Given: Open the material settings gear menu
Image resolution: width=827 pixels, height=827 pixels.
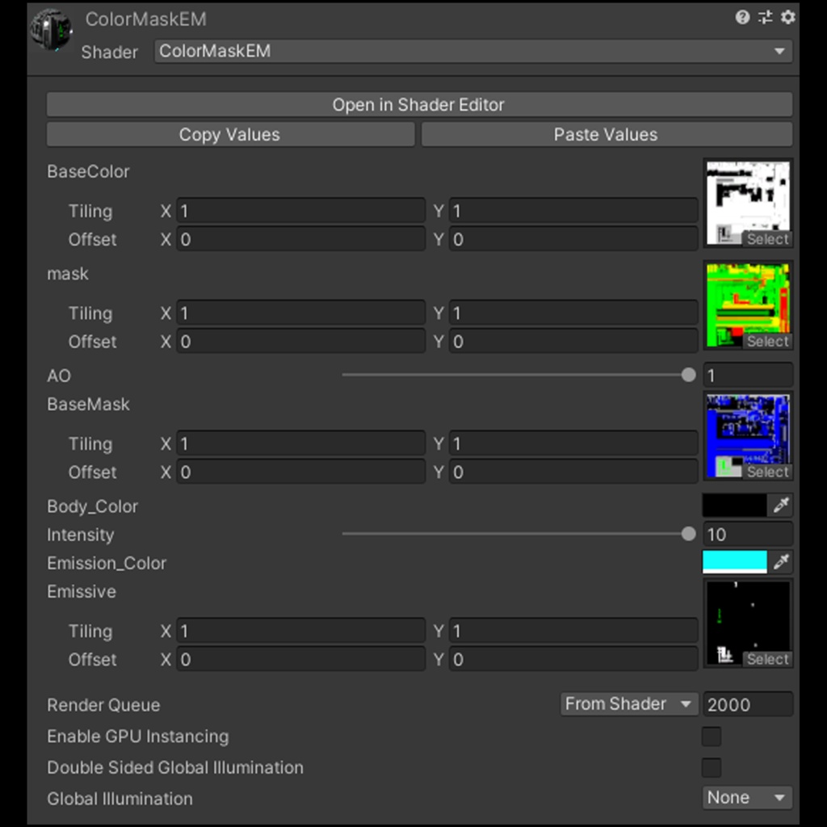Looking at the screenshot, I should (x=788, y=18).
